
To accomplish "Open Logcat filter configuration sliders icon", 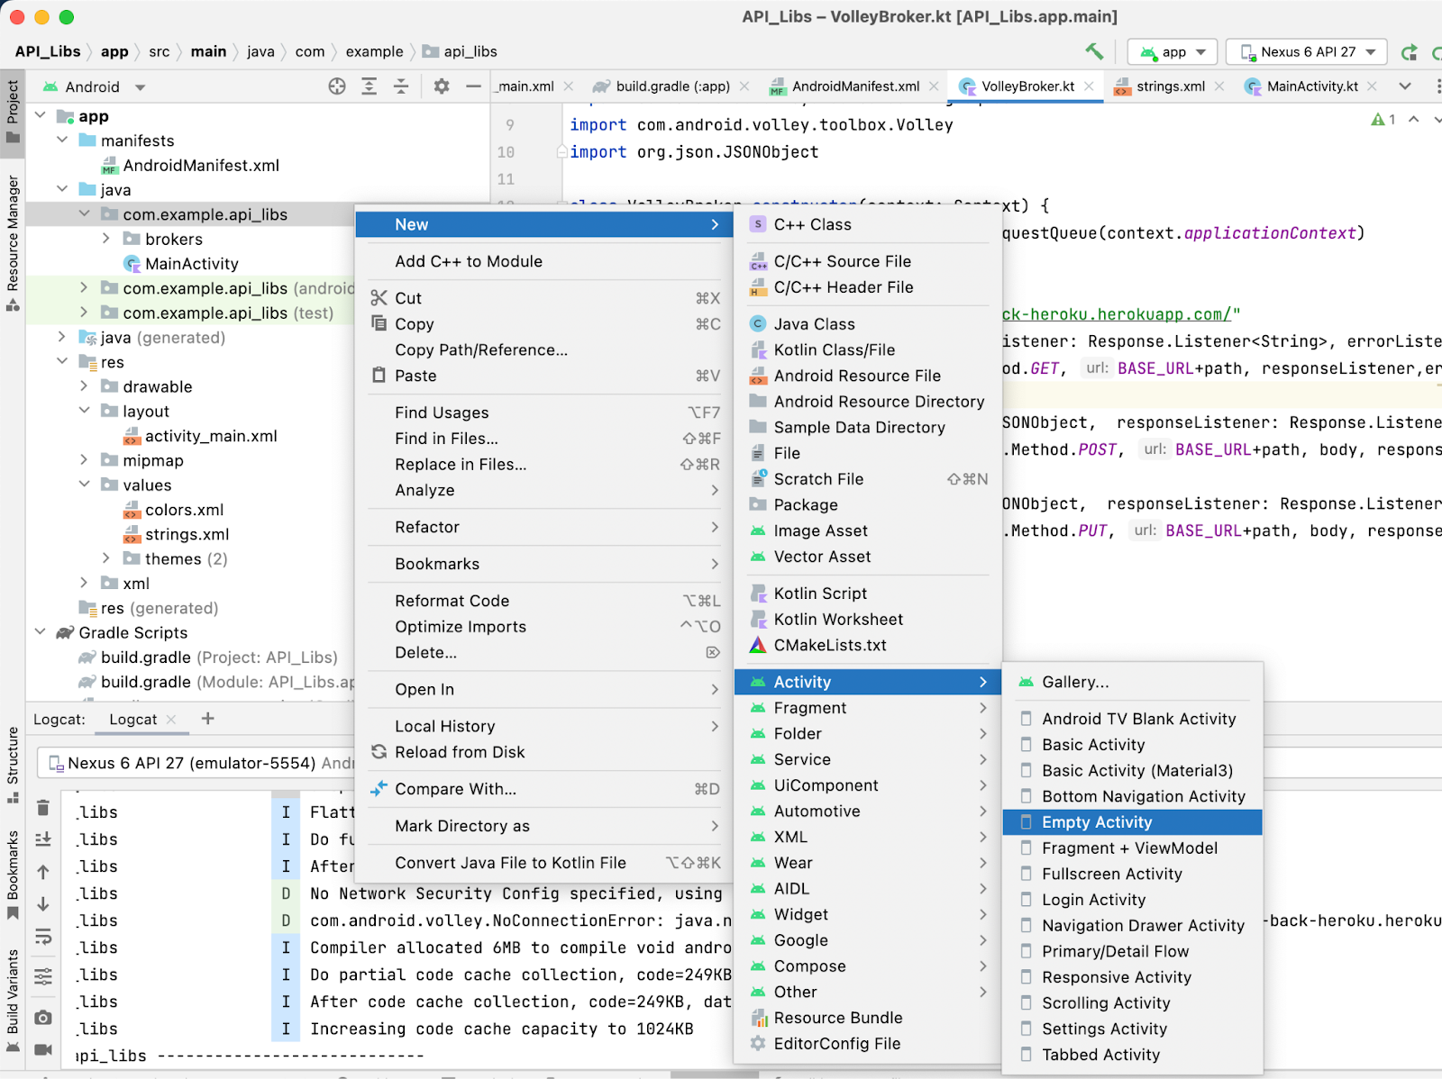I will [42, 975].
